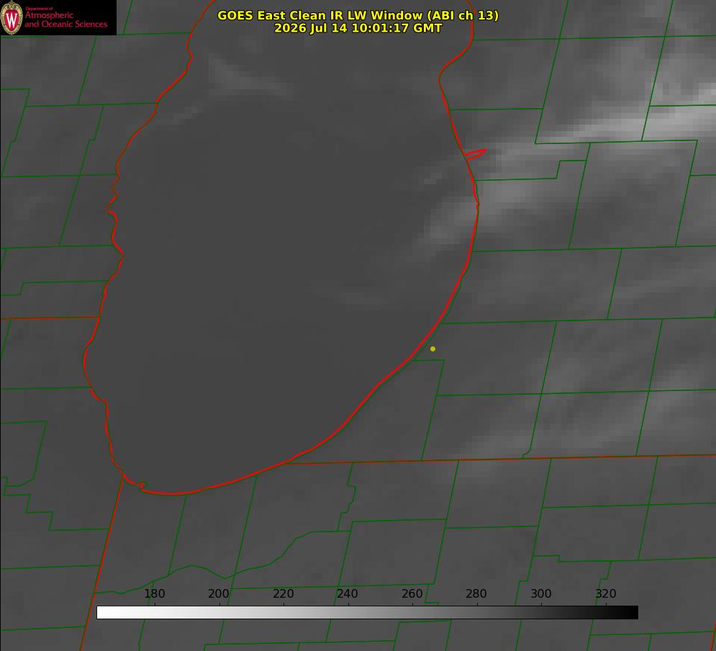Screen dimensions: 716x651
Task: Click the mid-gray center of the colorbar
Action: [367, 613]
